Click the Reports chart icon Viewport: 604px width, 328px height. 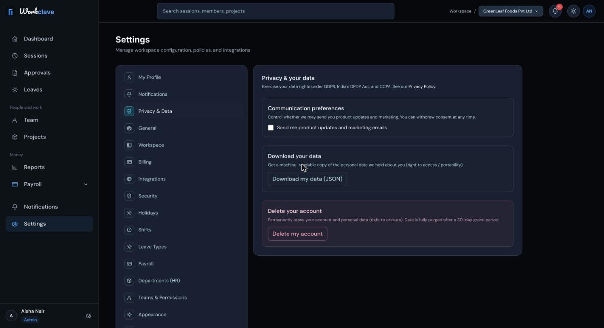pos(15,167)
